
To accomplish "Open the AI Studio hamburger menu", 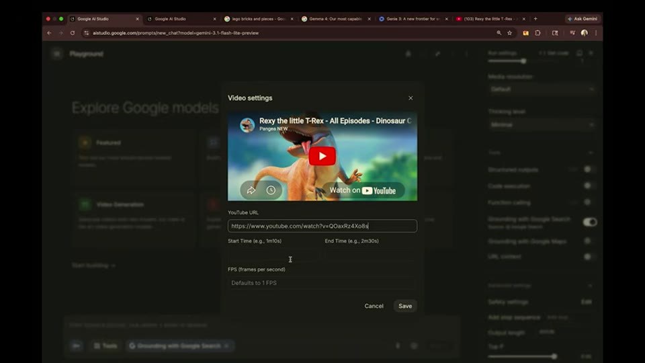I will pyautogui.click(x=56, y=54).
